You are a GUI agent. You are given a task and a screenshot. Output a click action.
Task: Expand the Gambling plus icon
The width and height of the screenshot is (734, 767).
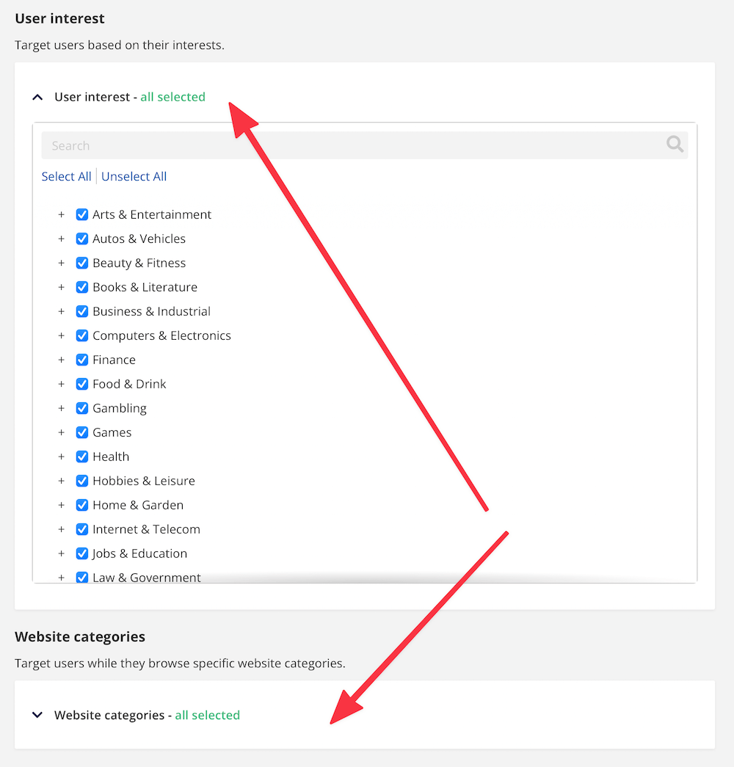coord(61,408)
